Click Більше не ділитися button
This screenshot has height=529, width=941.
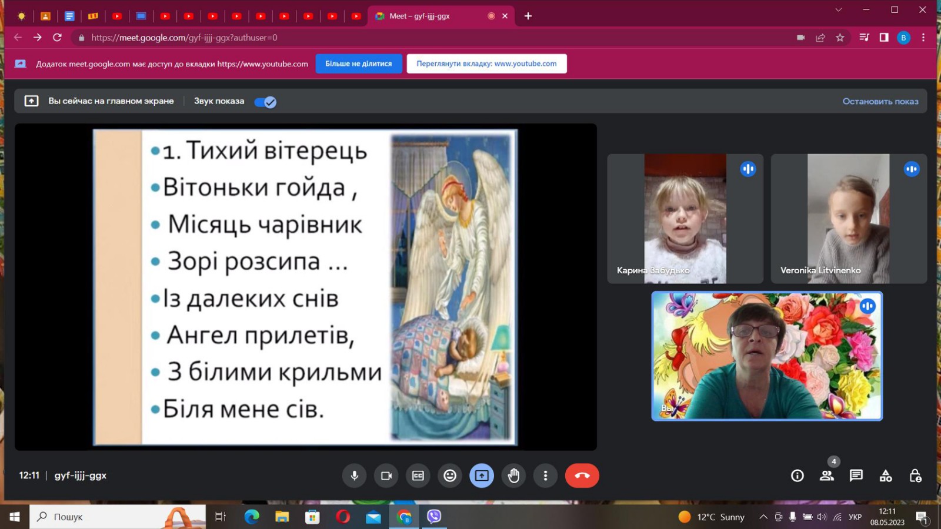point(359,63)
